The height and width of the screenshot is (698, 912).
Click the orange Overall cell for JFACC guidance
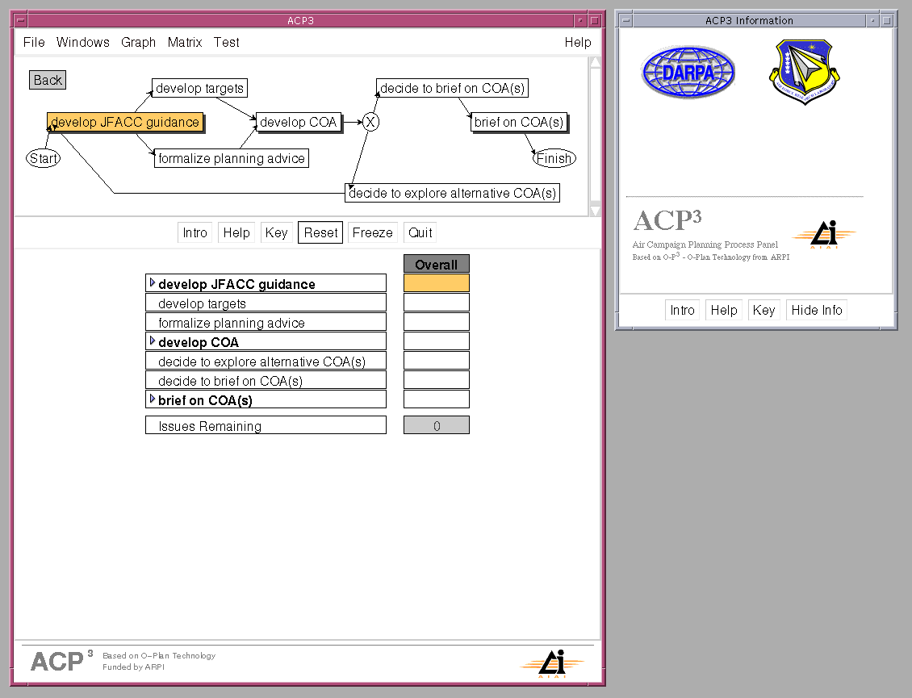(436, 283)
